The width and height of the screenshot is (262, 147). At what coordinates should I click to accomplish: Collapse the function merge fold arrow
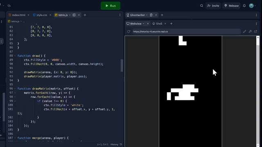pos(15,138)
